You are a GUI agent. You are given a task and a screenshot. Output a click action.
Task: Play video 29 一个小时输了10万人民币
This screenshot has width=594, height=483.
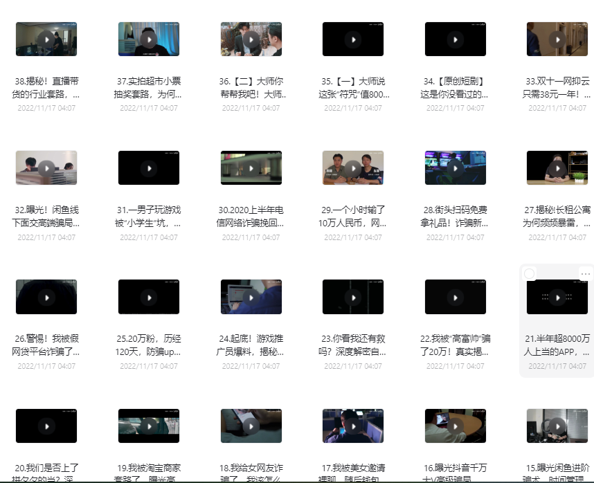point(353,168)
